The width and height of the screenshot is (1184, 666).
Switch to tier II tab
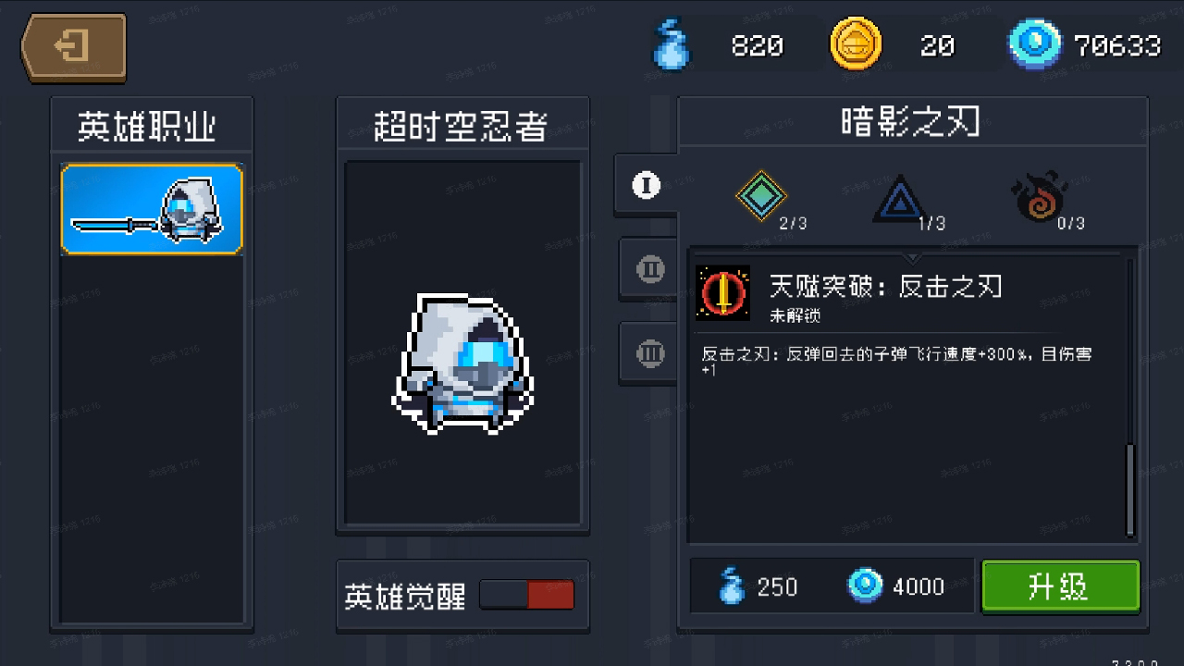click(650, 269)
